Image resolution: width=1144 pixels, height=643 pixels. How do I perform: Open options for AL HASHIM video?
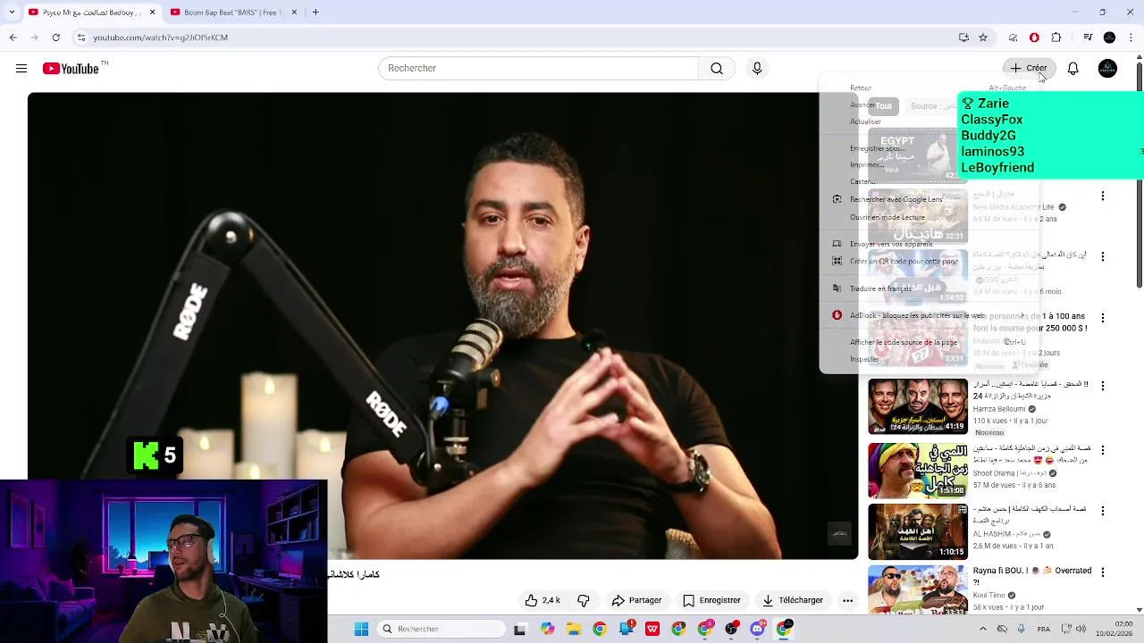(1102, 511)
